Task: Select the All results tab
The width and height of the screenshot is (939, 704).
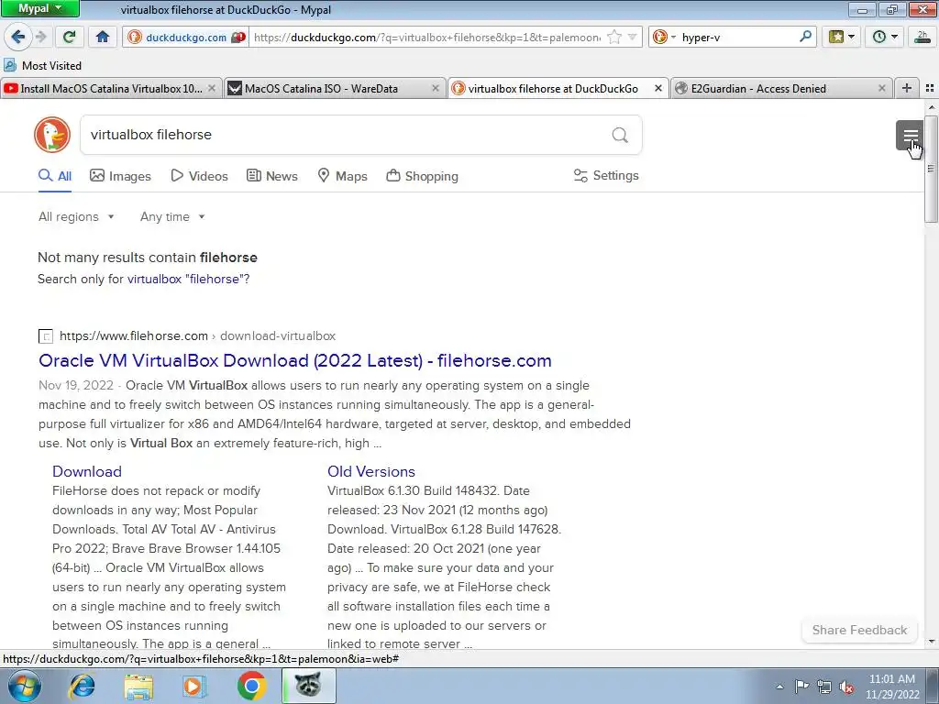Action: [x=55, y=176]
